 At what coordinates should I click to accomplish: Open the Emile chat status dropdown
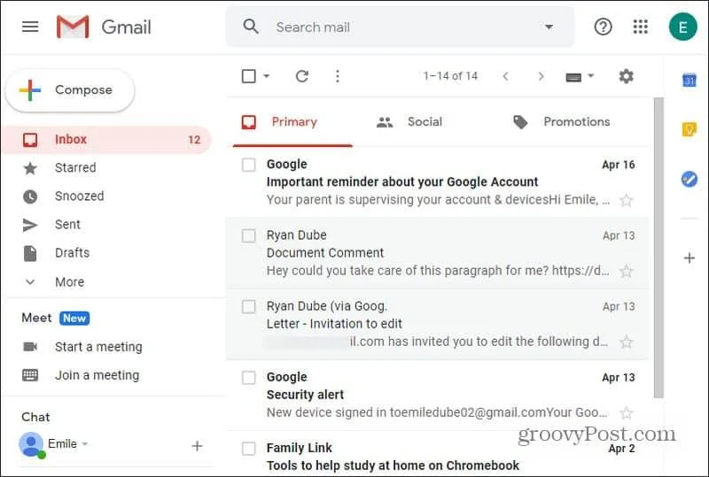84,444
